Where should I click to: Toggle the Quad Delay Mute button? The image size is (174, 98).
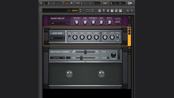pos(118,24)
